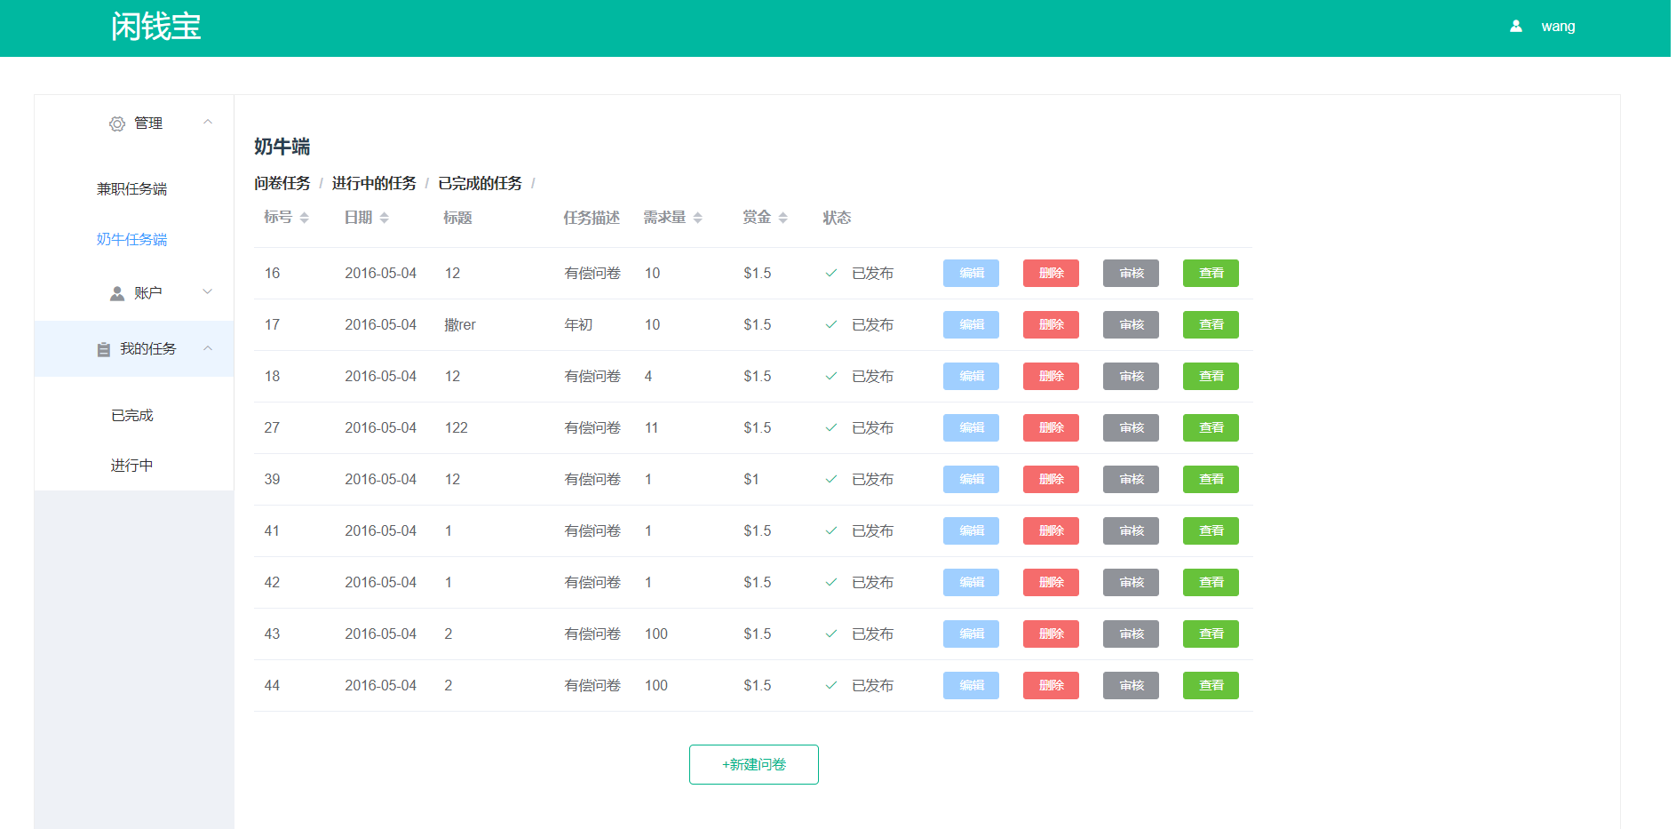Delete task 27 with the 删除 button
This screenshot has height=829, width=1676.
pyautogui.click(x=1051, y=428)
